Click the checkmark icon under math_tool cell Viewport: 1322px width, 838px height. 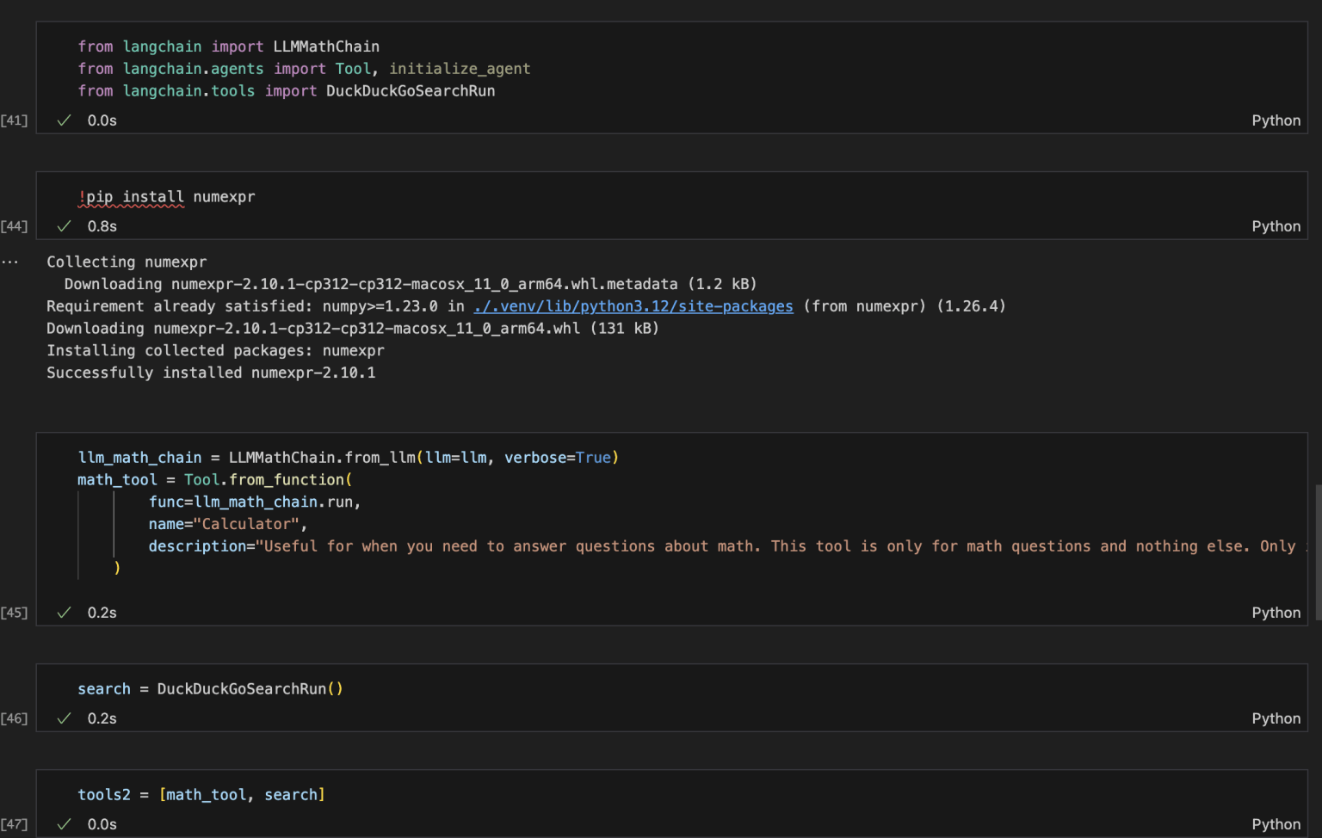tap(64, 613)
